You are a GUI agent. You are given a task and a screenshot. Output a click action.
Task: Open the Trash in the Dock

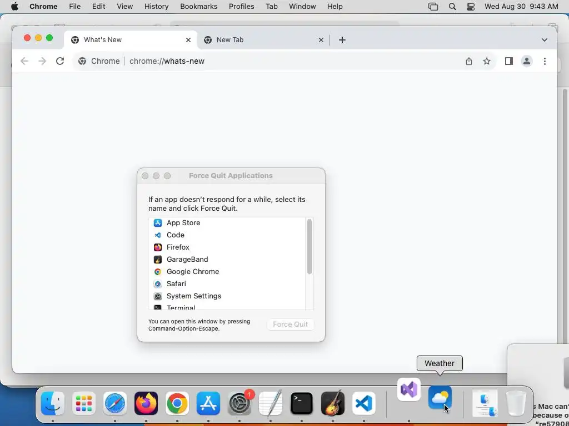click(516, 403)
